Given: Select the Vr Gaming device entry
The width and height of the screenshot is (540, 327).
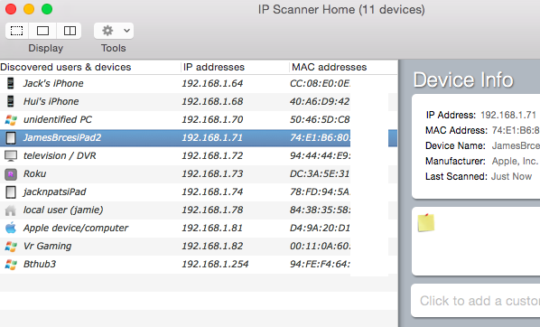Looking at the screenshot, I should 199,246.
